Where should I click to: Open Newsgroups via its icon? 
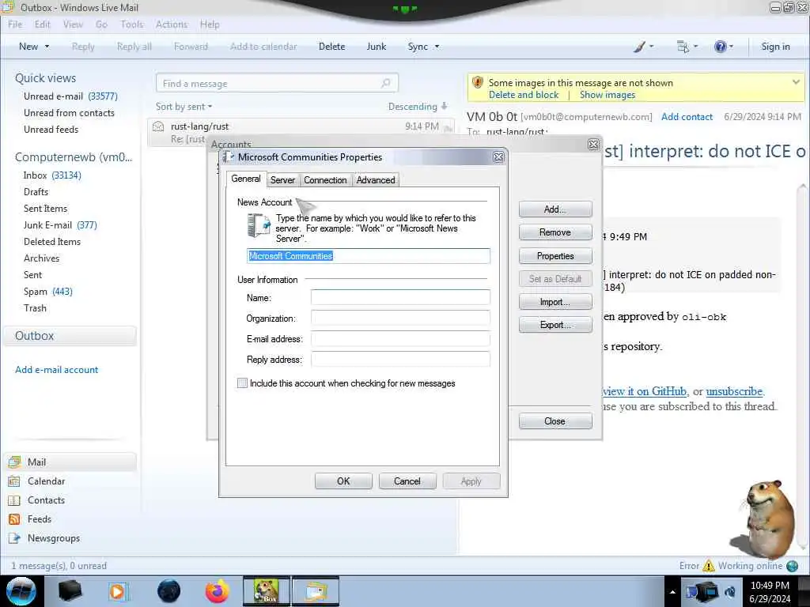point(14,538)
